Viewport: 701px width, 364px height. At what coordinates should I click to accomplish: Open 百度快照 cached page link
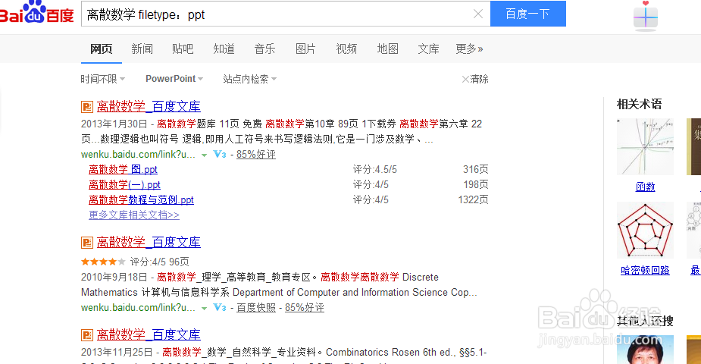tap(255, 308)
